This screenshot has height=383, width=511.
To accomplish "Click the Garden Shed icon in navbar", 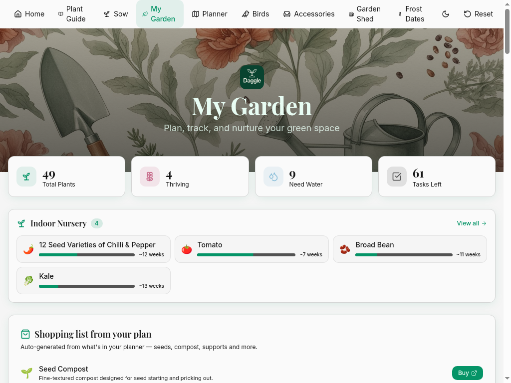I will click(x=351, y=14).
